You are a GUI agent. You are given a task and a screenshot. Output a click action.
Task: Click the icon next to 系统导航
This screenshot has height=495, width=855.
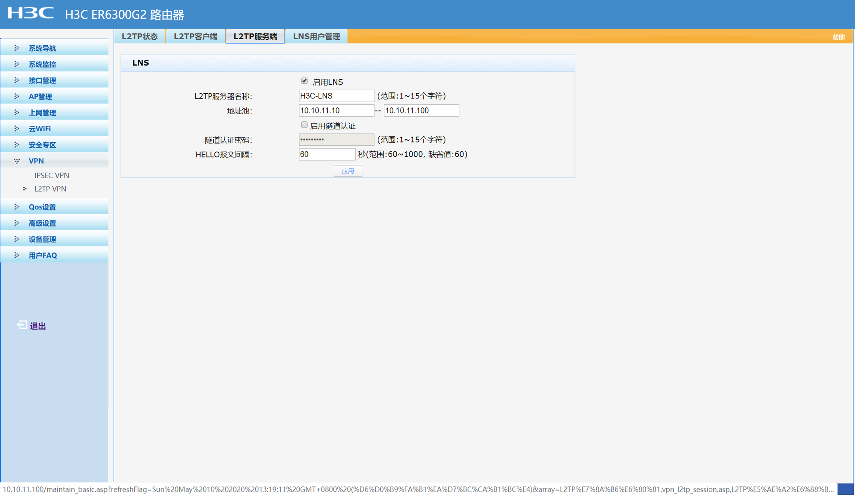pos(17,48)
